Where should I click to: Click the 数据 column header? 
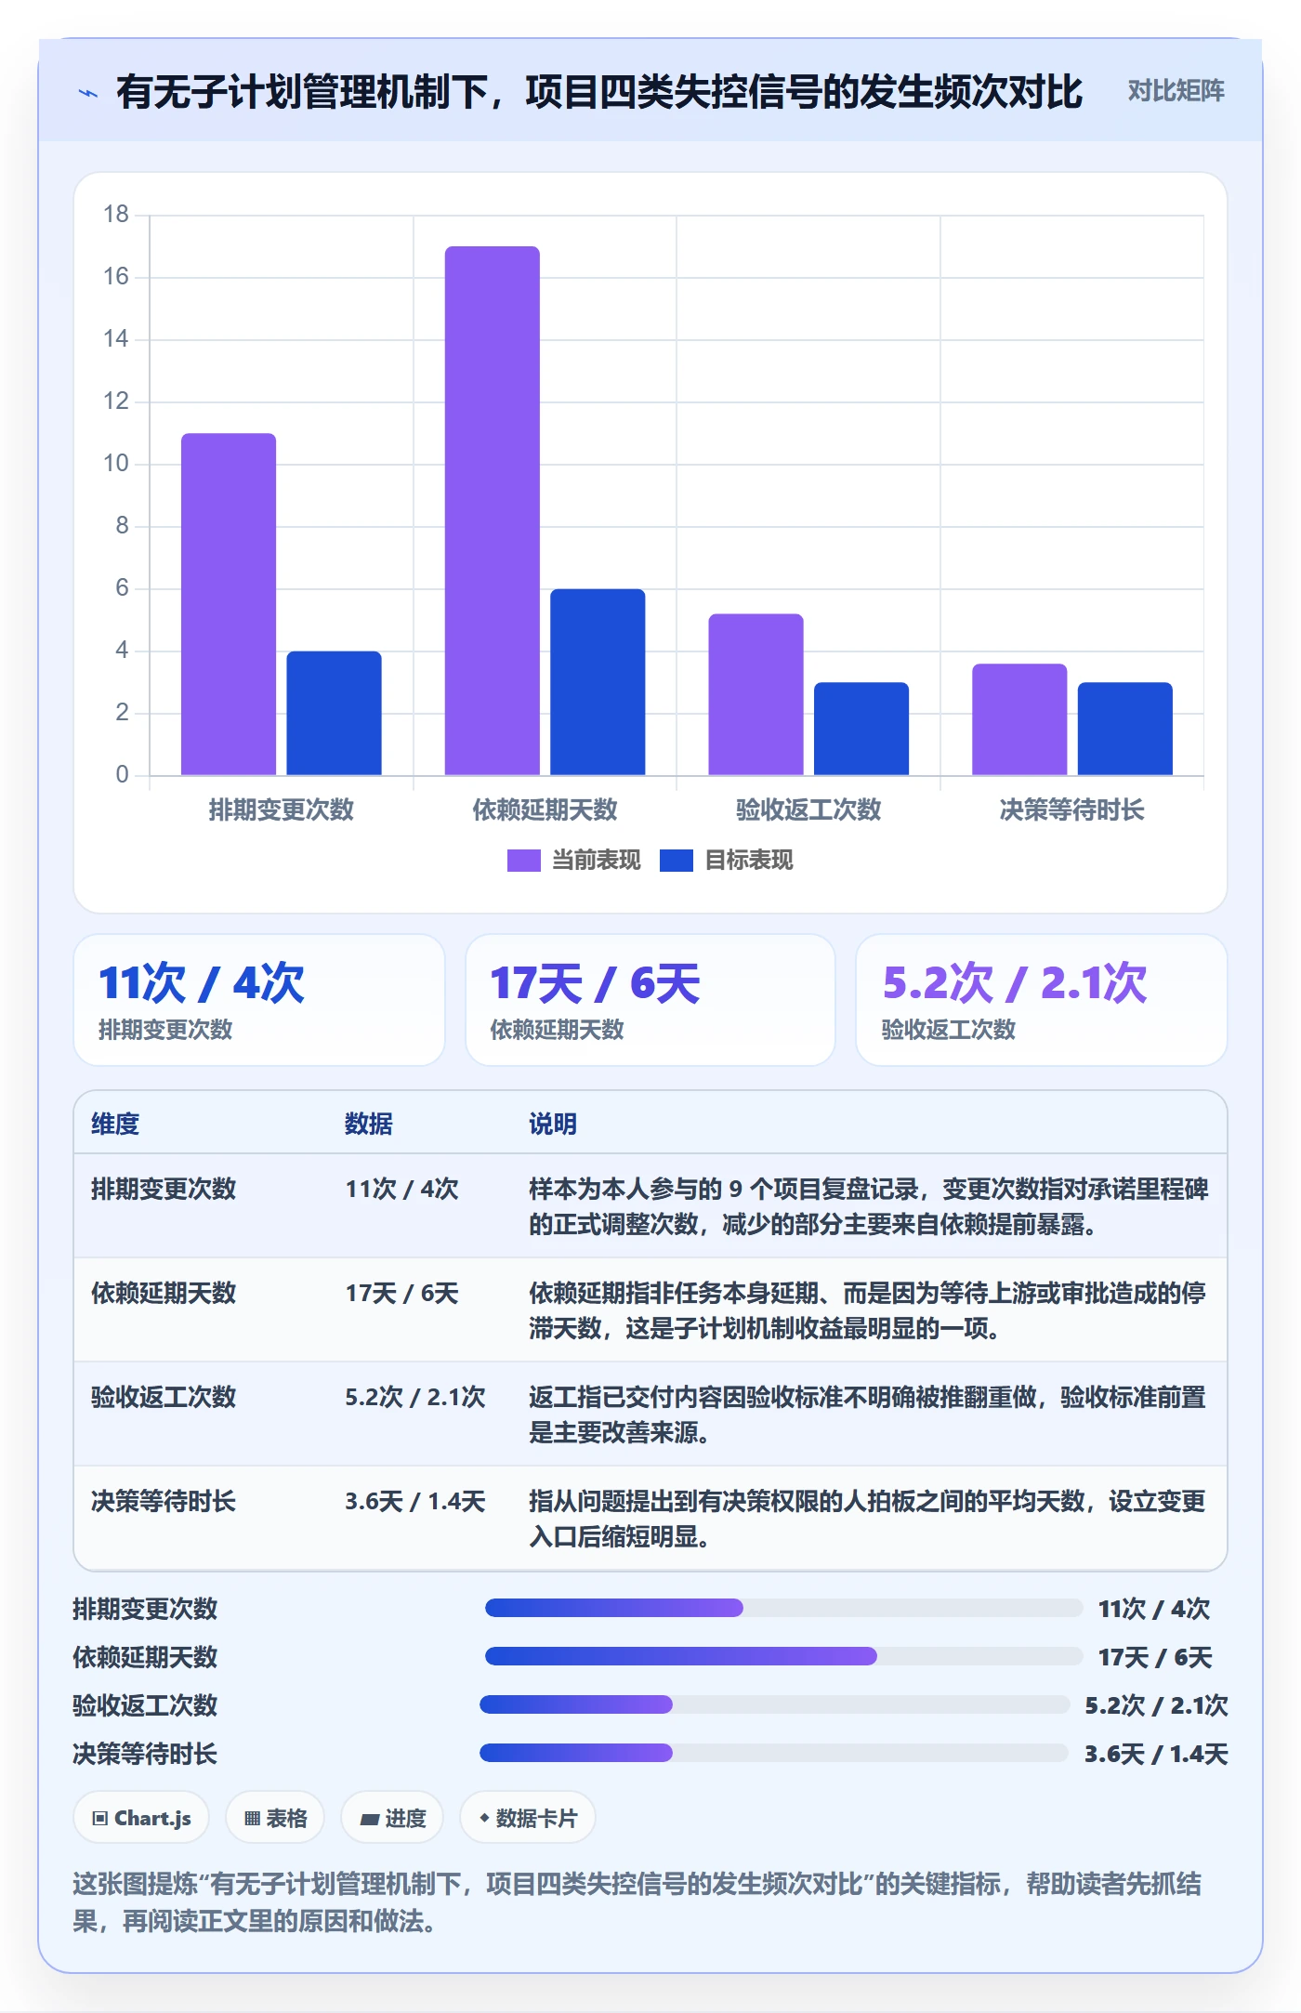369,1124
